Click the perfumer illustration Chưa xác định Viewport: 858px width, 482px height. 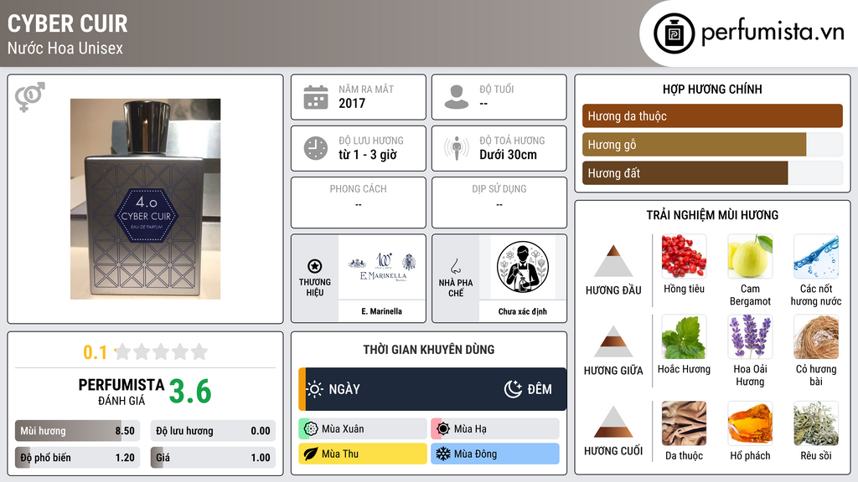523,267
